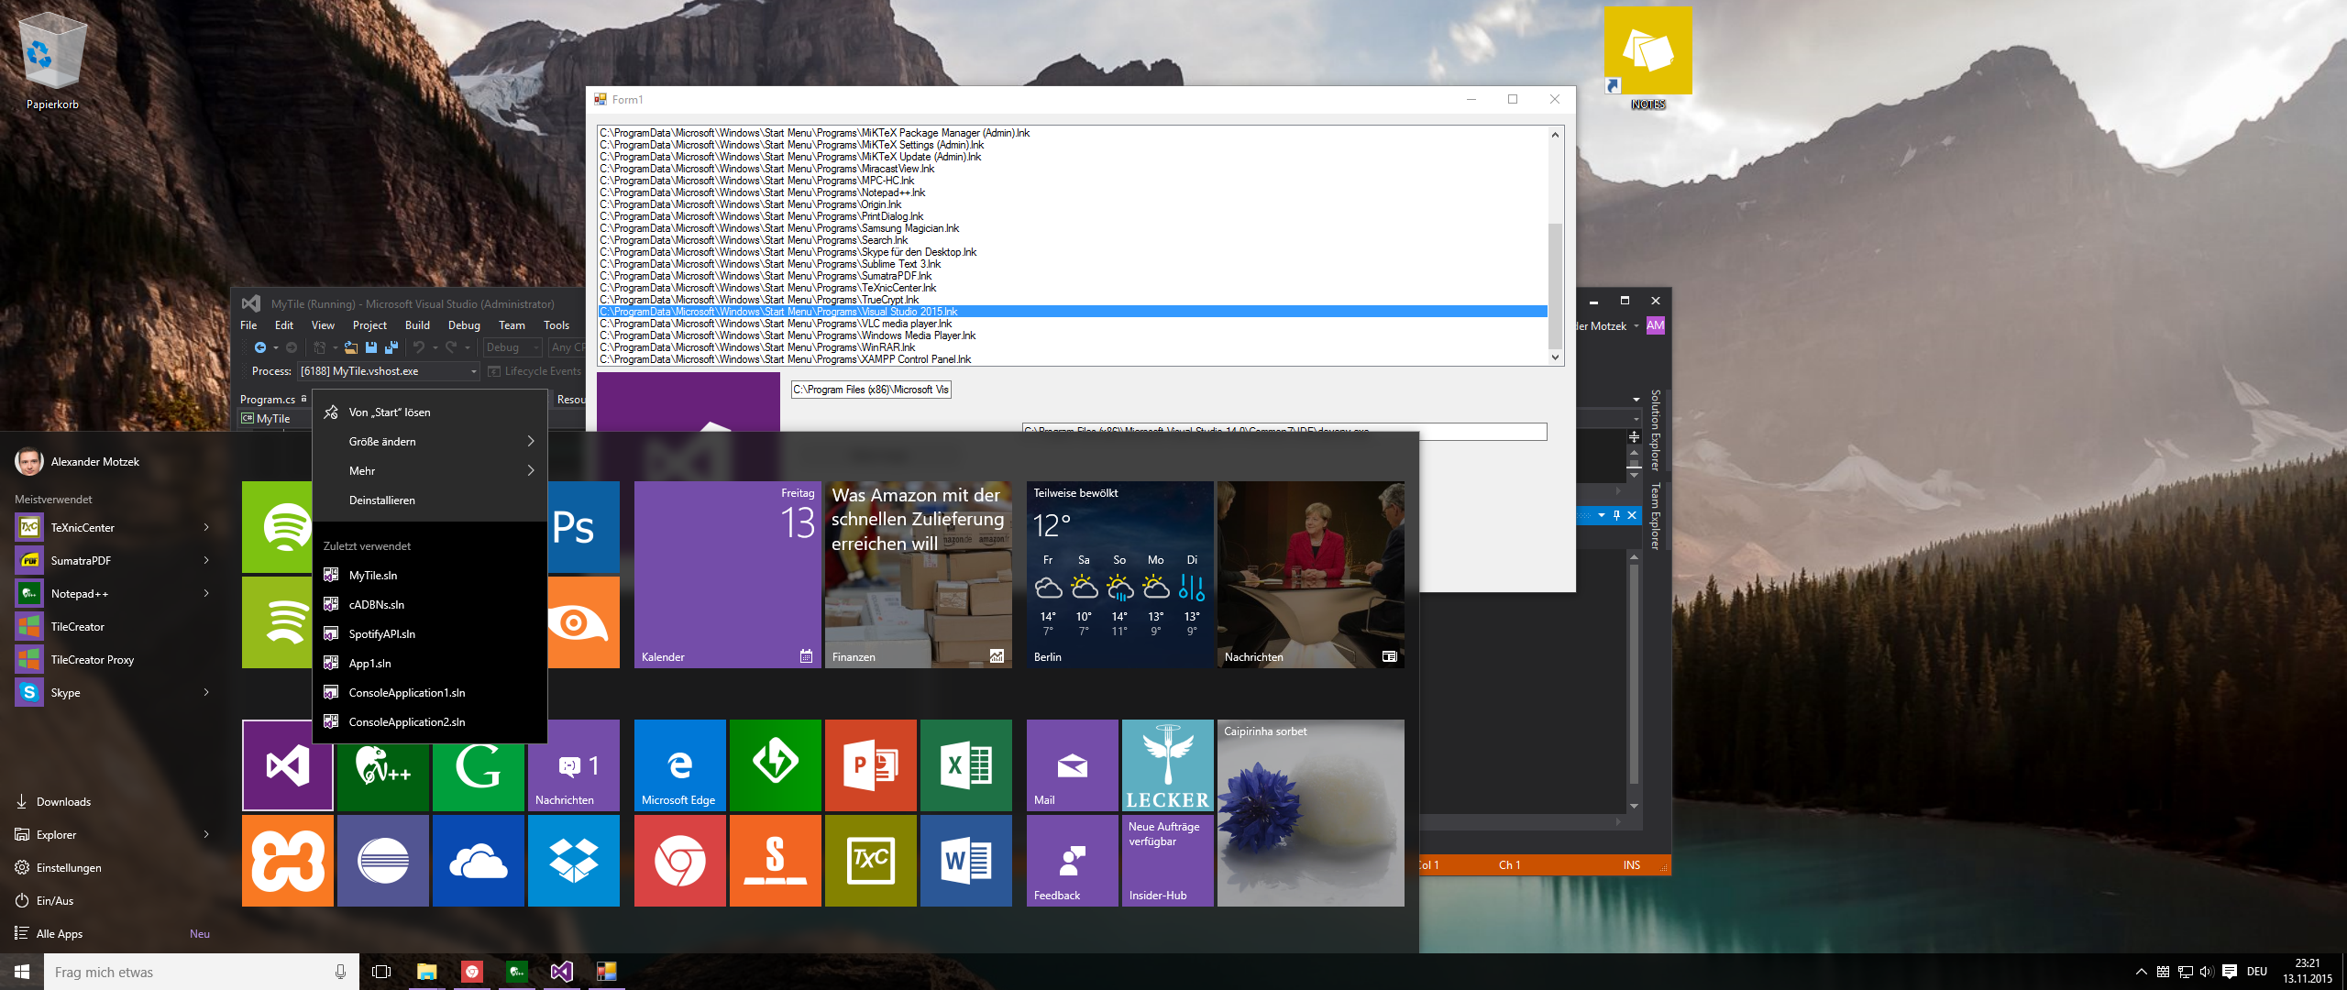Open the XAMPP orange tile

[x=288, y=861]
